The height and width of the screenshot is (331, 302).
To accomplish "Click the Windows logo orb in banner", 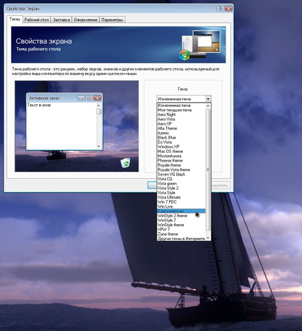I will 184,55.
